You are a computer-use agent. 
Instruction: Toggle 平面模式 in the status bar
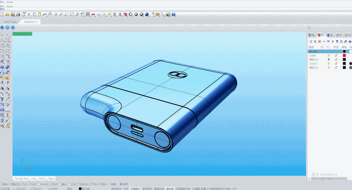[135, 189]
